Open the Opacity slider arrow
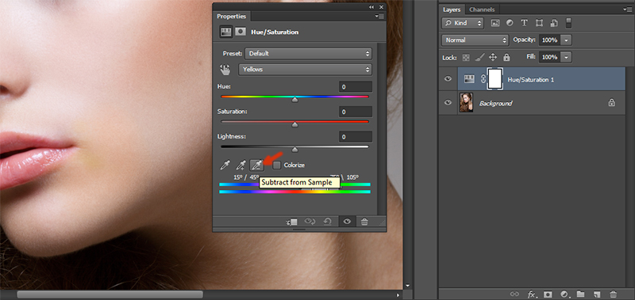 click(x=566, y=40)
